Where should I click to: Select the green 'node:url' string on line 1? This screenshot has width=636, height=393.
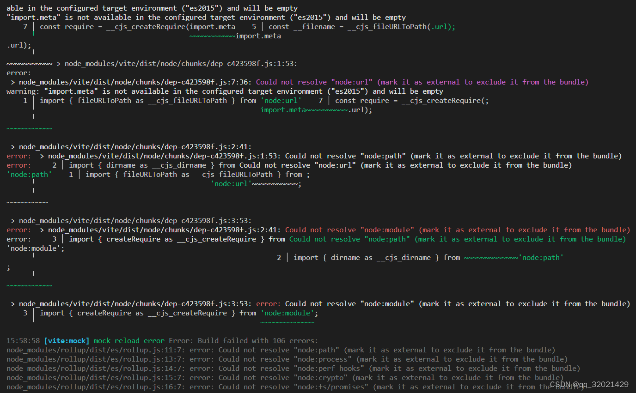[x=281, y=100]
